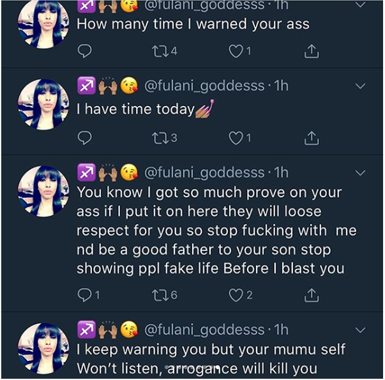
Task: Like the "How many time I warned" tweet
Action: (236, 52)
